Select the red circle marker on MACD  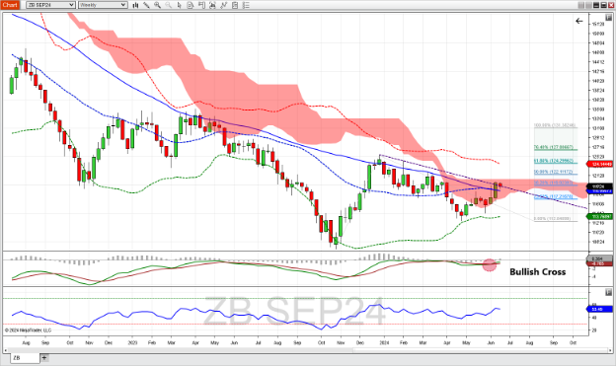(490, 265)
